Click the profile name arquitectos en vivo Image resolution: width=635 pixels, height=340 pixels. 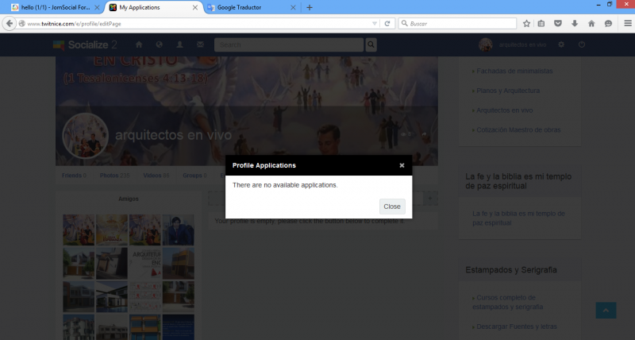[173, 135]
